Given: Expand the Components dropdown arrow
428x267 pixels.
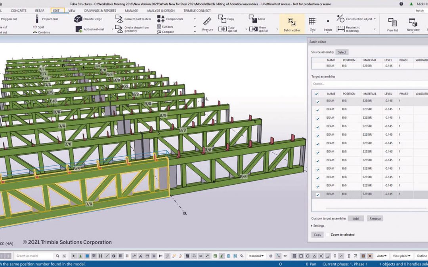Looking at the screenshot, I should [x=195, y=19].
